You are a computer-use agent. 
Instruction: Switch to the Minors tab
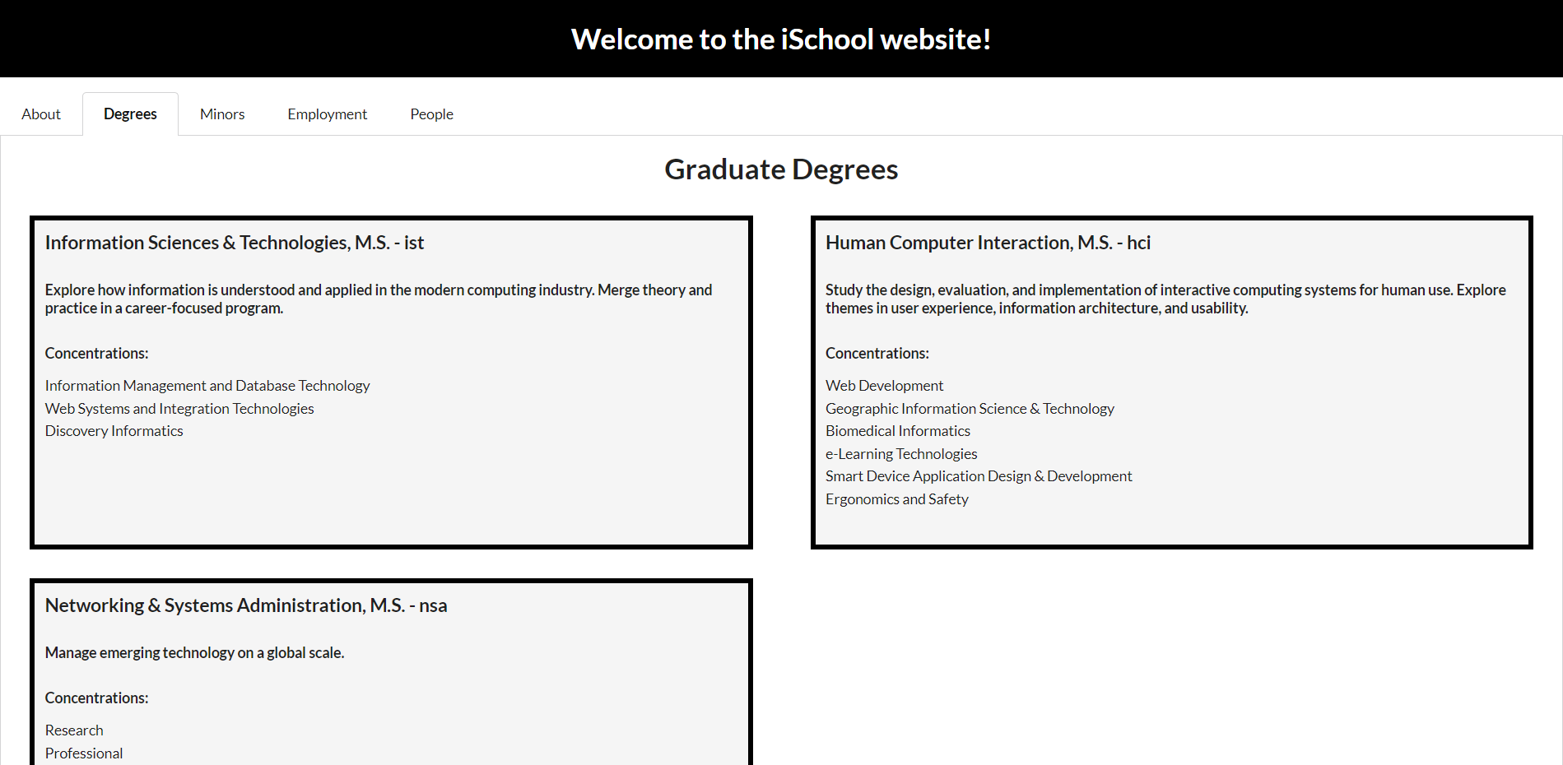point(222,114)
